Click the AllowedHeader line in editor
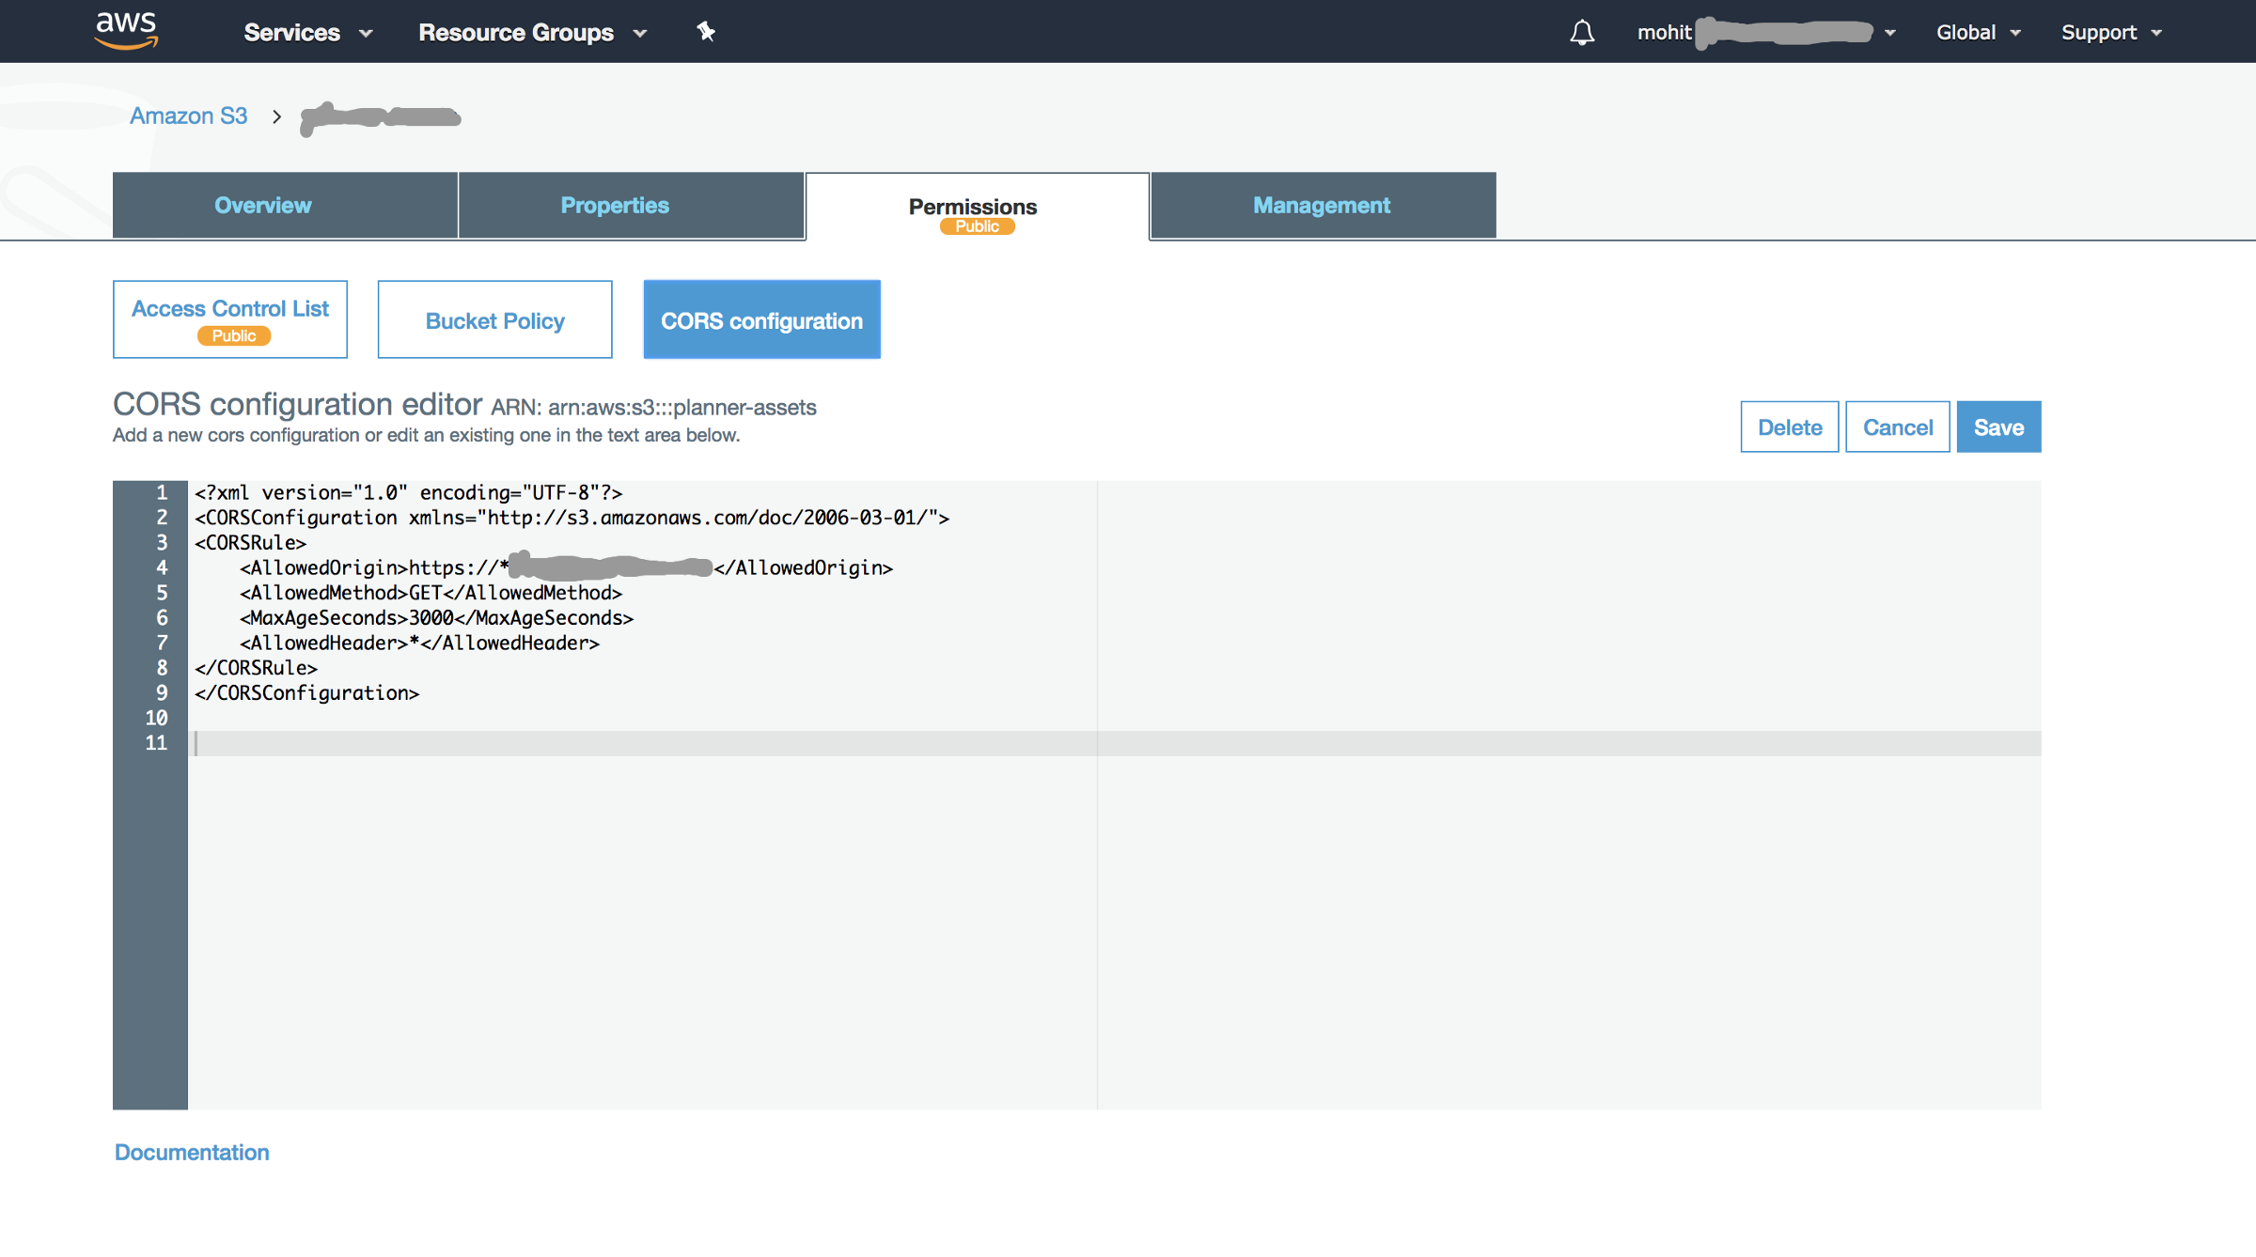The width and height of the screenshot is (2256, 1257). tap(420, 643)
